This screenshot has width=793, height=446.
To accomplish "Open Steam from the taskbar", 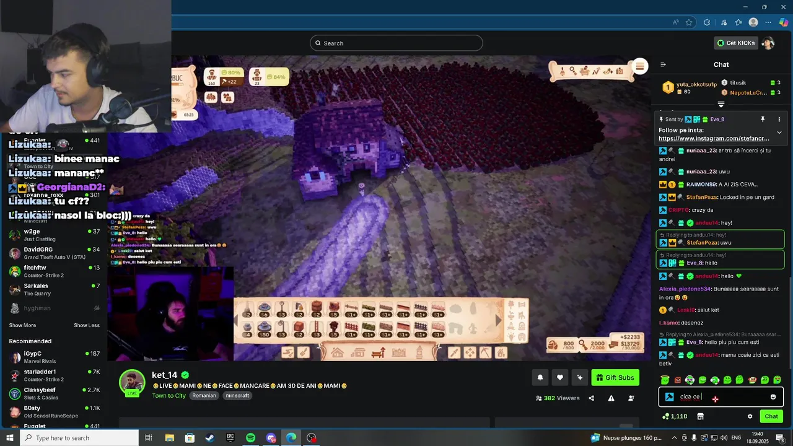I will tap(210, 438).
